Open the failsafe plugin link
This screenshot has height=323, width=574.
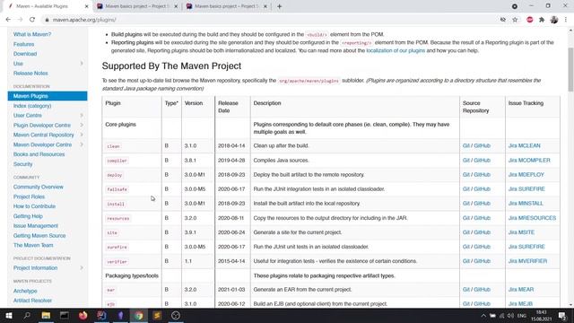(x=117, y=189)
